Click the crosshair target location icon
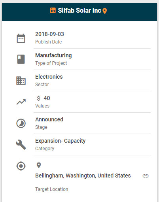The height and width of the screenshot is (202, 159). click(x=21, y=166)
